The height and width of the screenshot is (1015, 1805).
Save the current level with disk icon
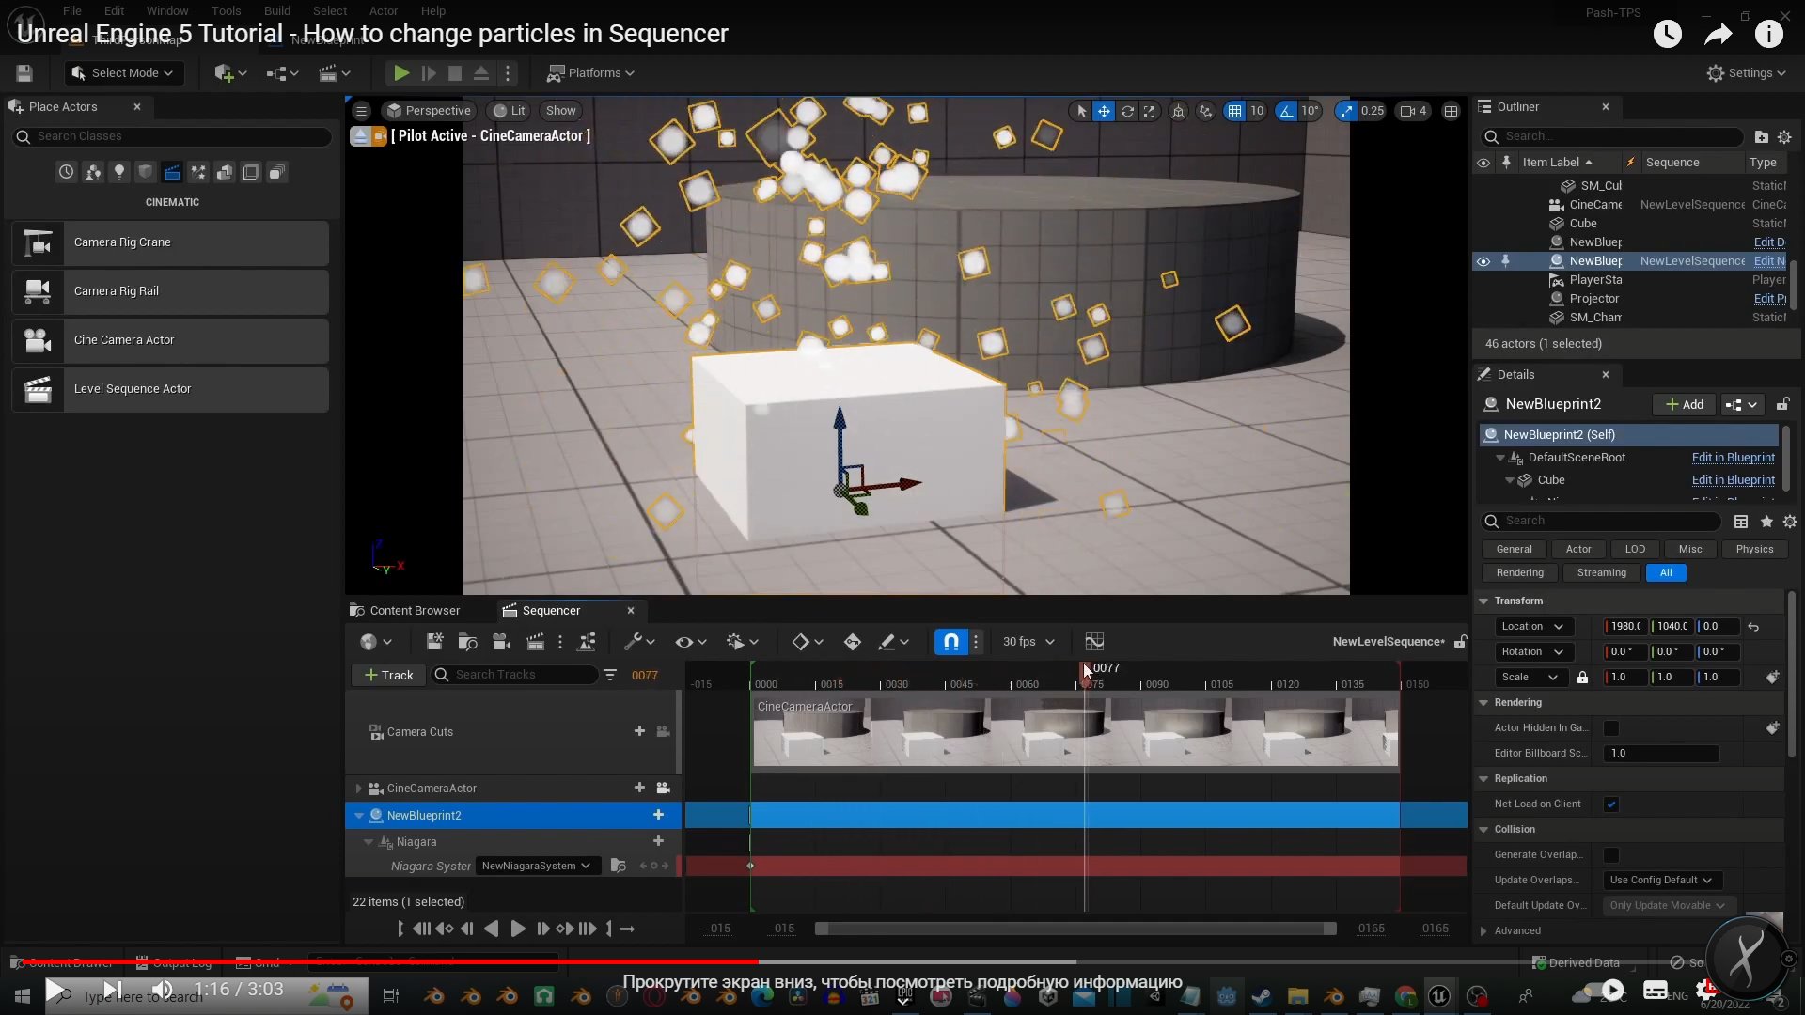(24, 73)
